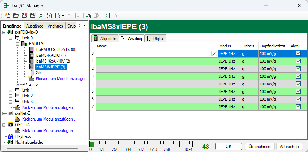Screen dimensions: 308x152
Task: Click the OPC UA icon in tree
Action: click(11, 125)
